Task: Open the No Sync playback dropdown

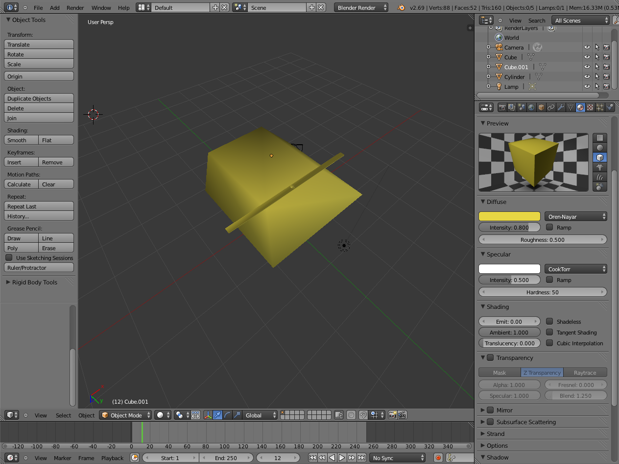Action: click(397, 458)
